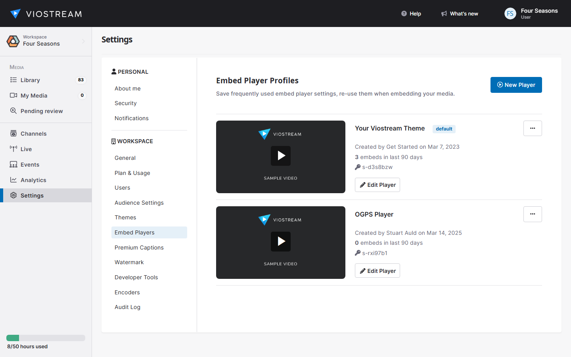The width and height of the screenshot is (571, 357).
Task: Open Security settings
Action: point(149,103)
